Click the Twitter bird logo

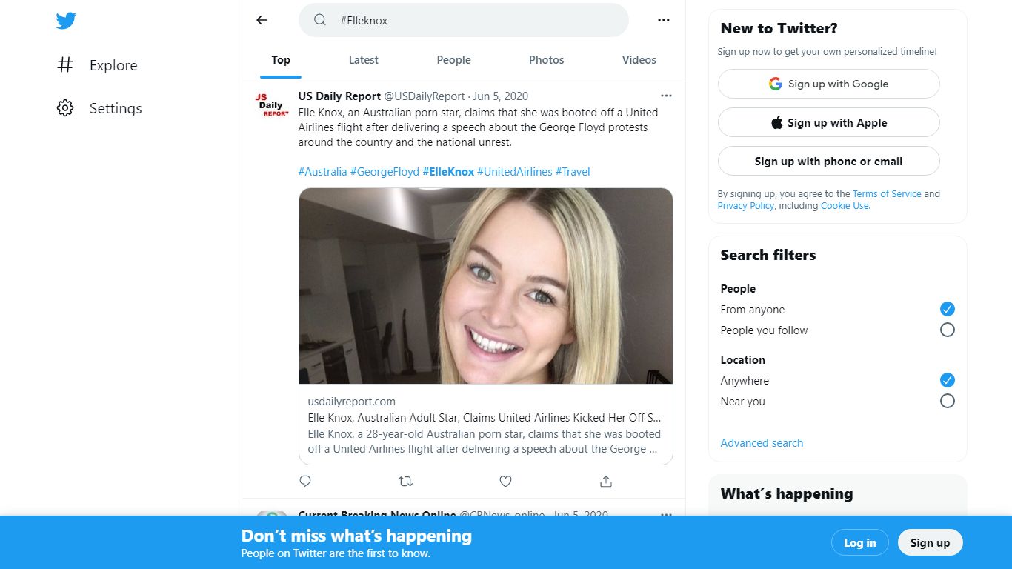pos(66,21)
